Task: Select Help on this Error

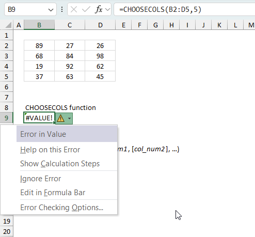Action: point(50,150)
